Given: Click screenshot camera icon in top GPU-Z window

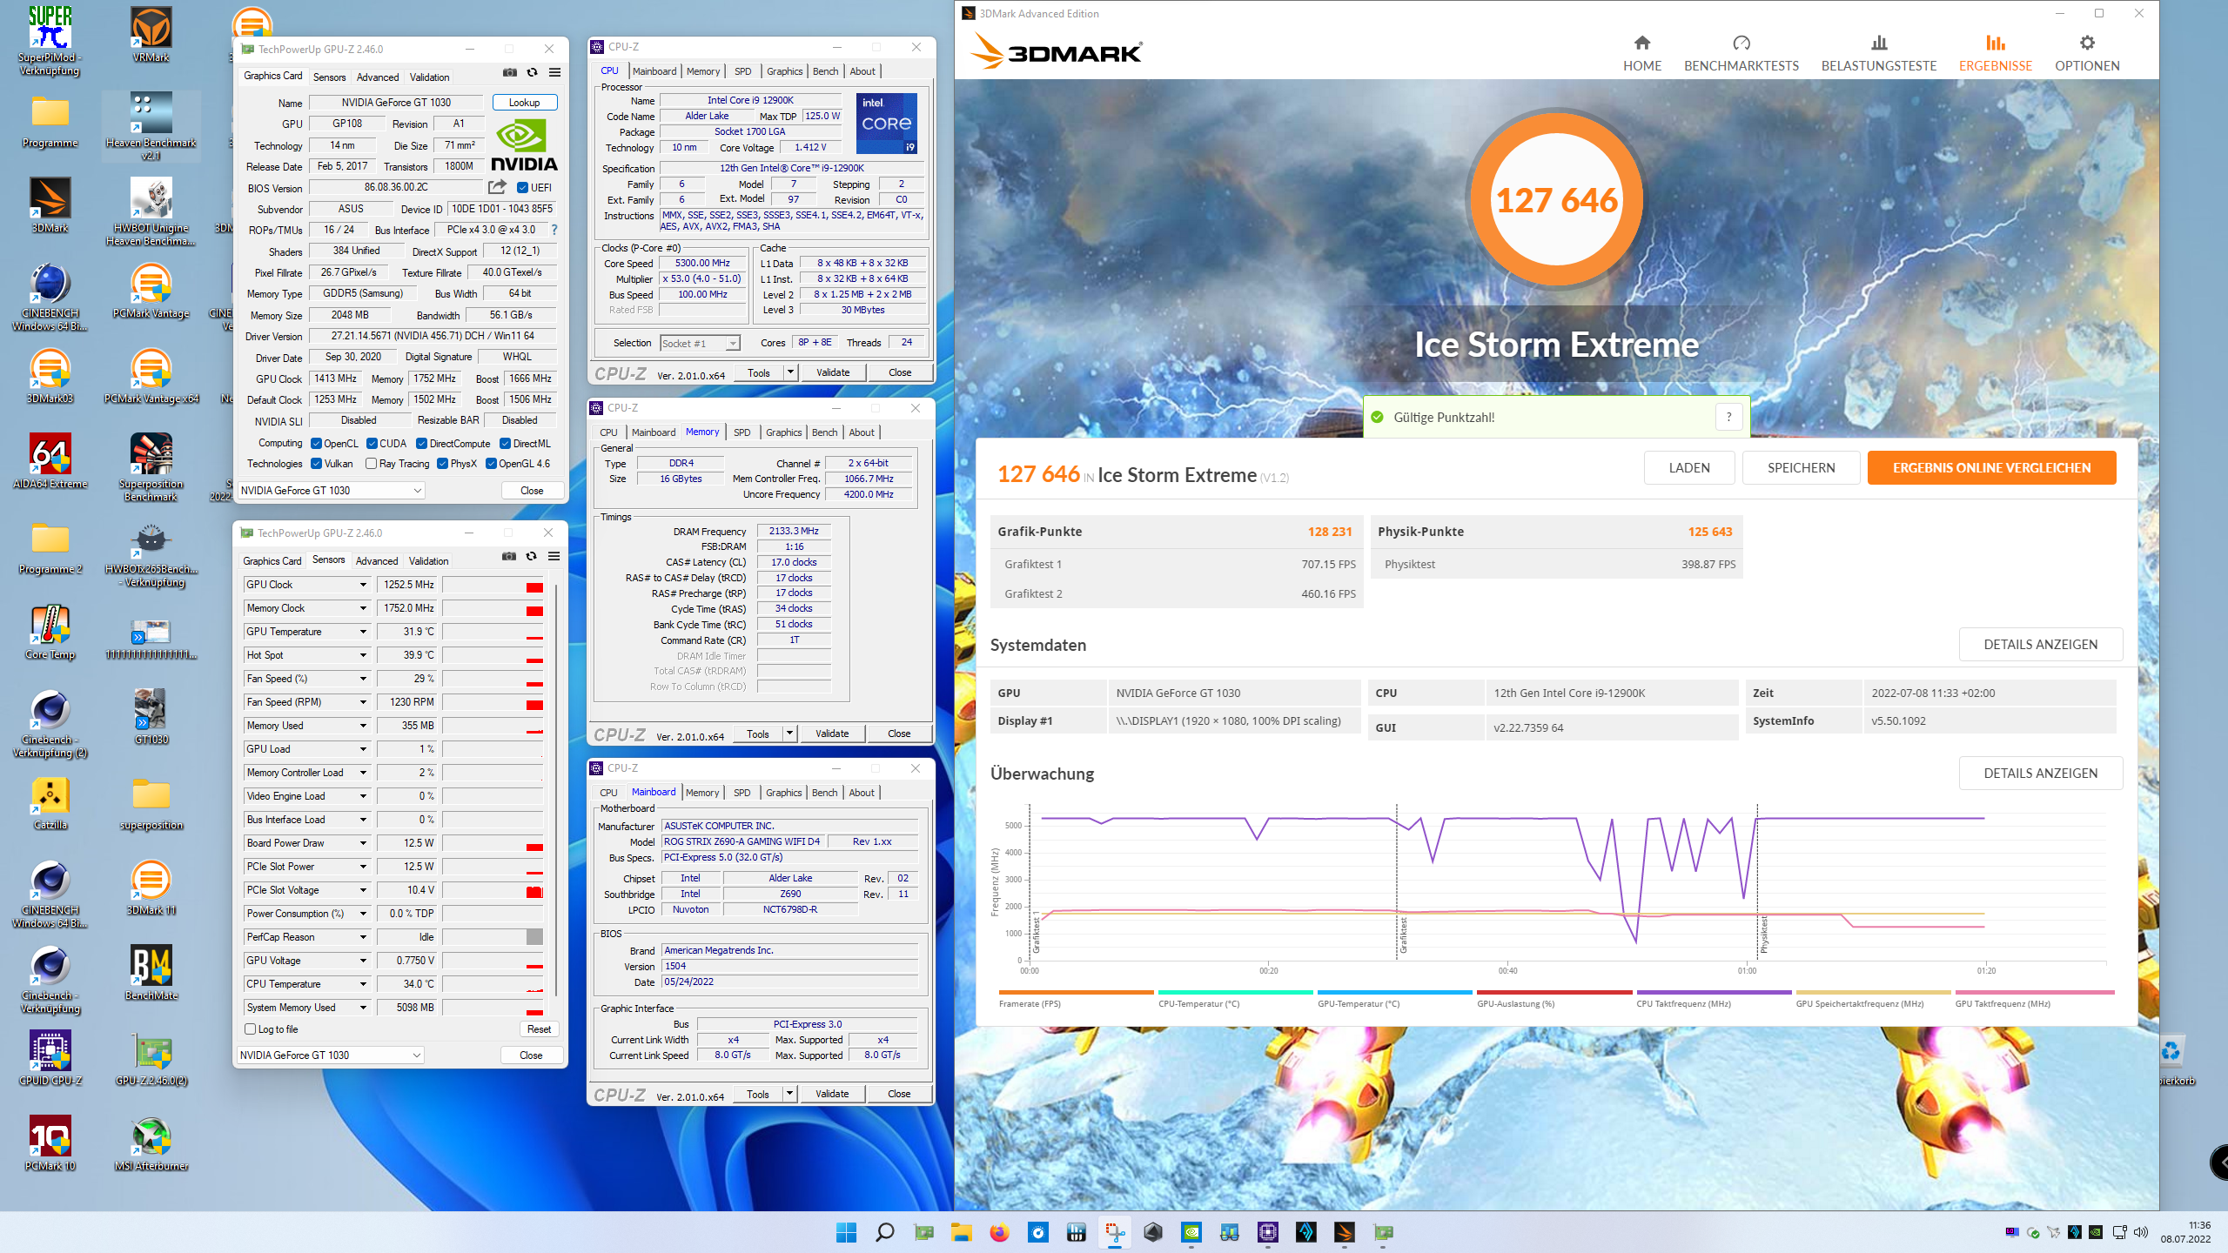Looking at the screenshot, I should pyautogui.click(x=510, y=73).
